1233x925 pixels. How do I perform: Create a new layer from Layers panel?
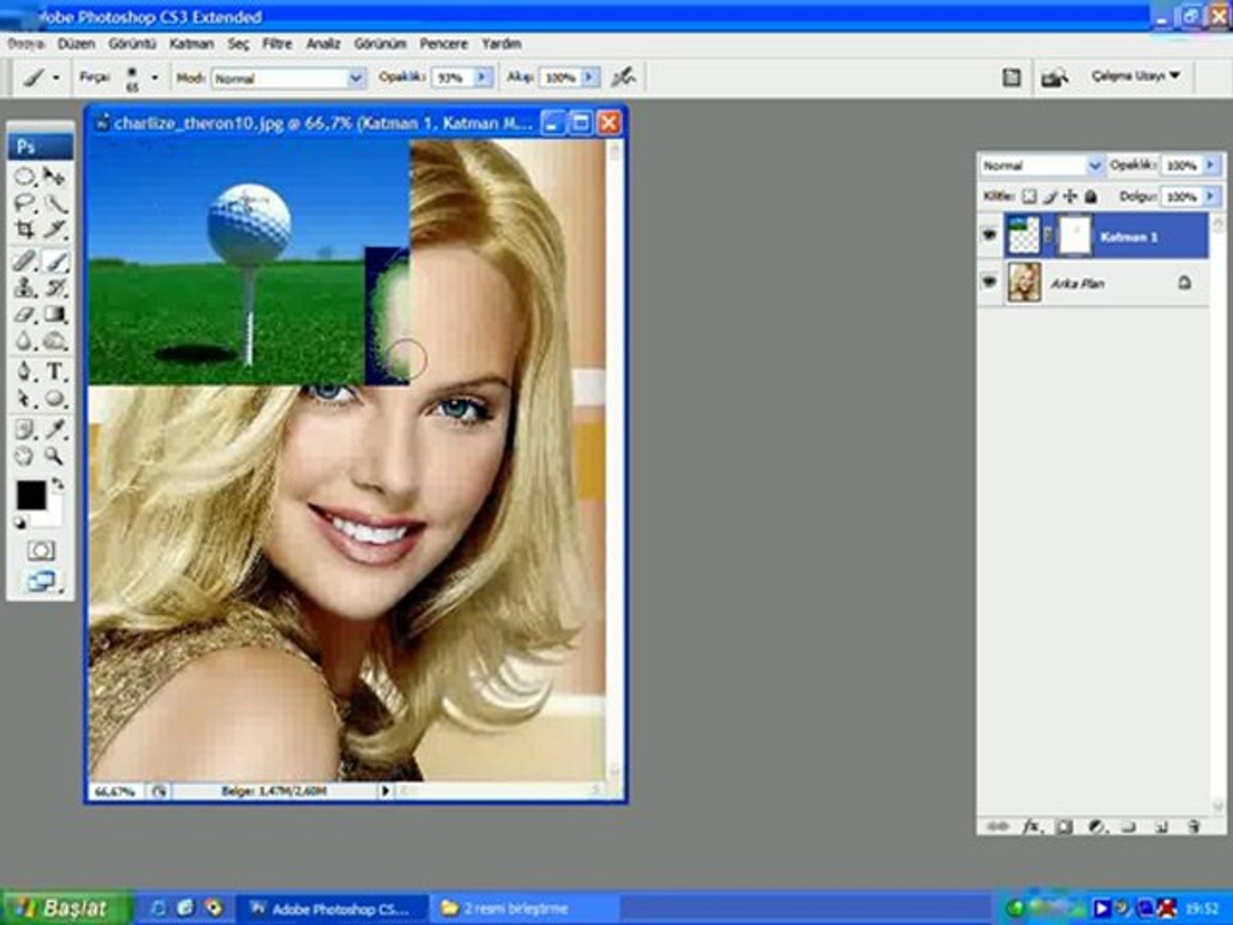(1161, 827)
